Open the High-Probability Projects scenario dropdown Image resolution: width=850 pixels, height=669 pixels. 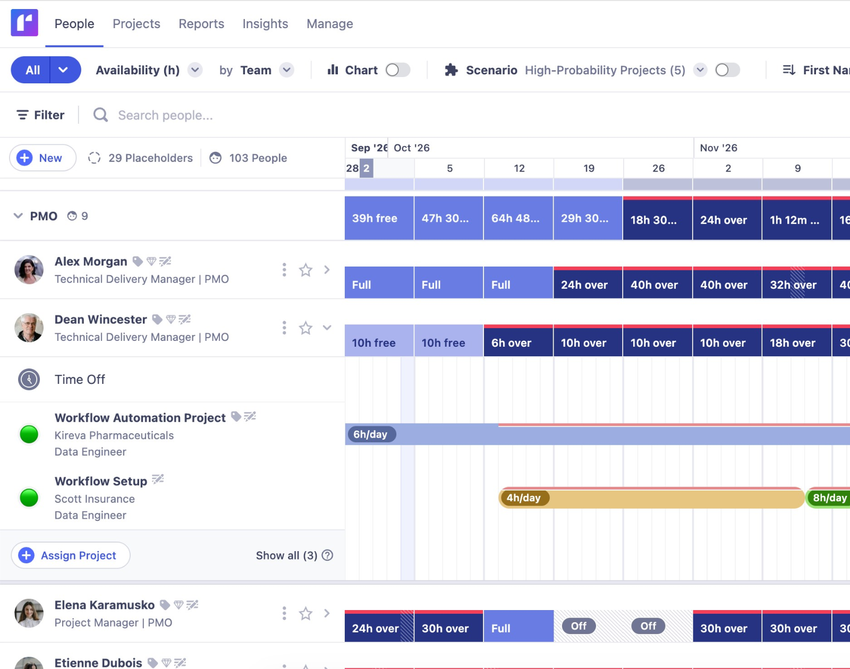pos(701,70)
